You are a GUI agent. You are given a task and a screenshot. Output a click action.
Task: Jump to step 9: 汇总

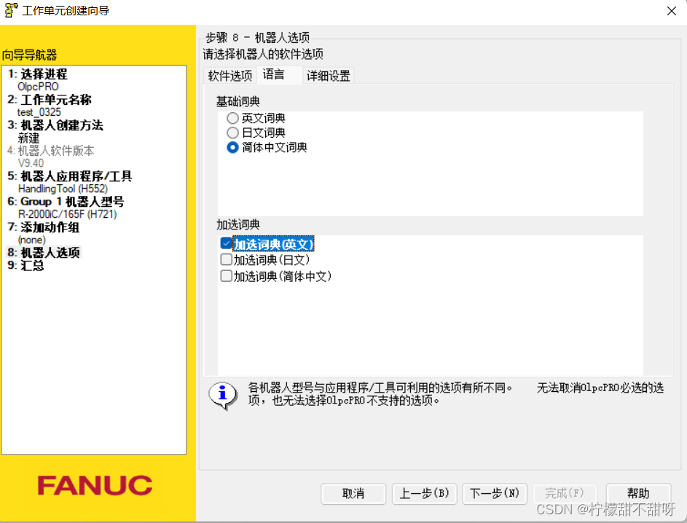click(25, 265)
